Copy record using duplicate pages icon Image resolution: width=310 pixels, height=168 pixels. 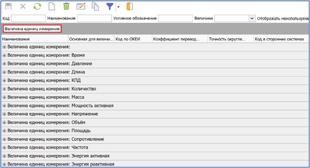pyautogui.click(x=95, y=7)
